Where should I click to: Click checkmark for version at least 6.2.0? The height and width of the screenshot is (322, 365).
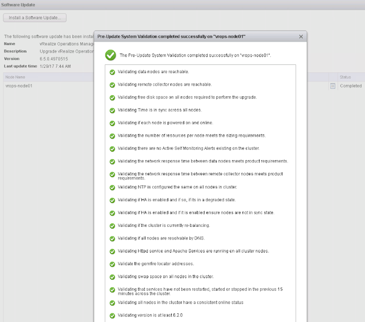point(112,316)
